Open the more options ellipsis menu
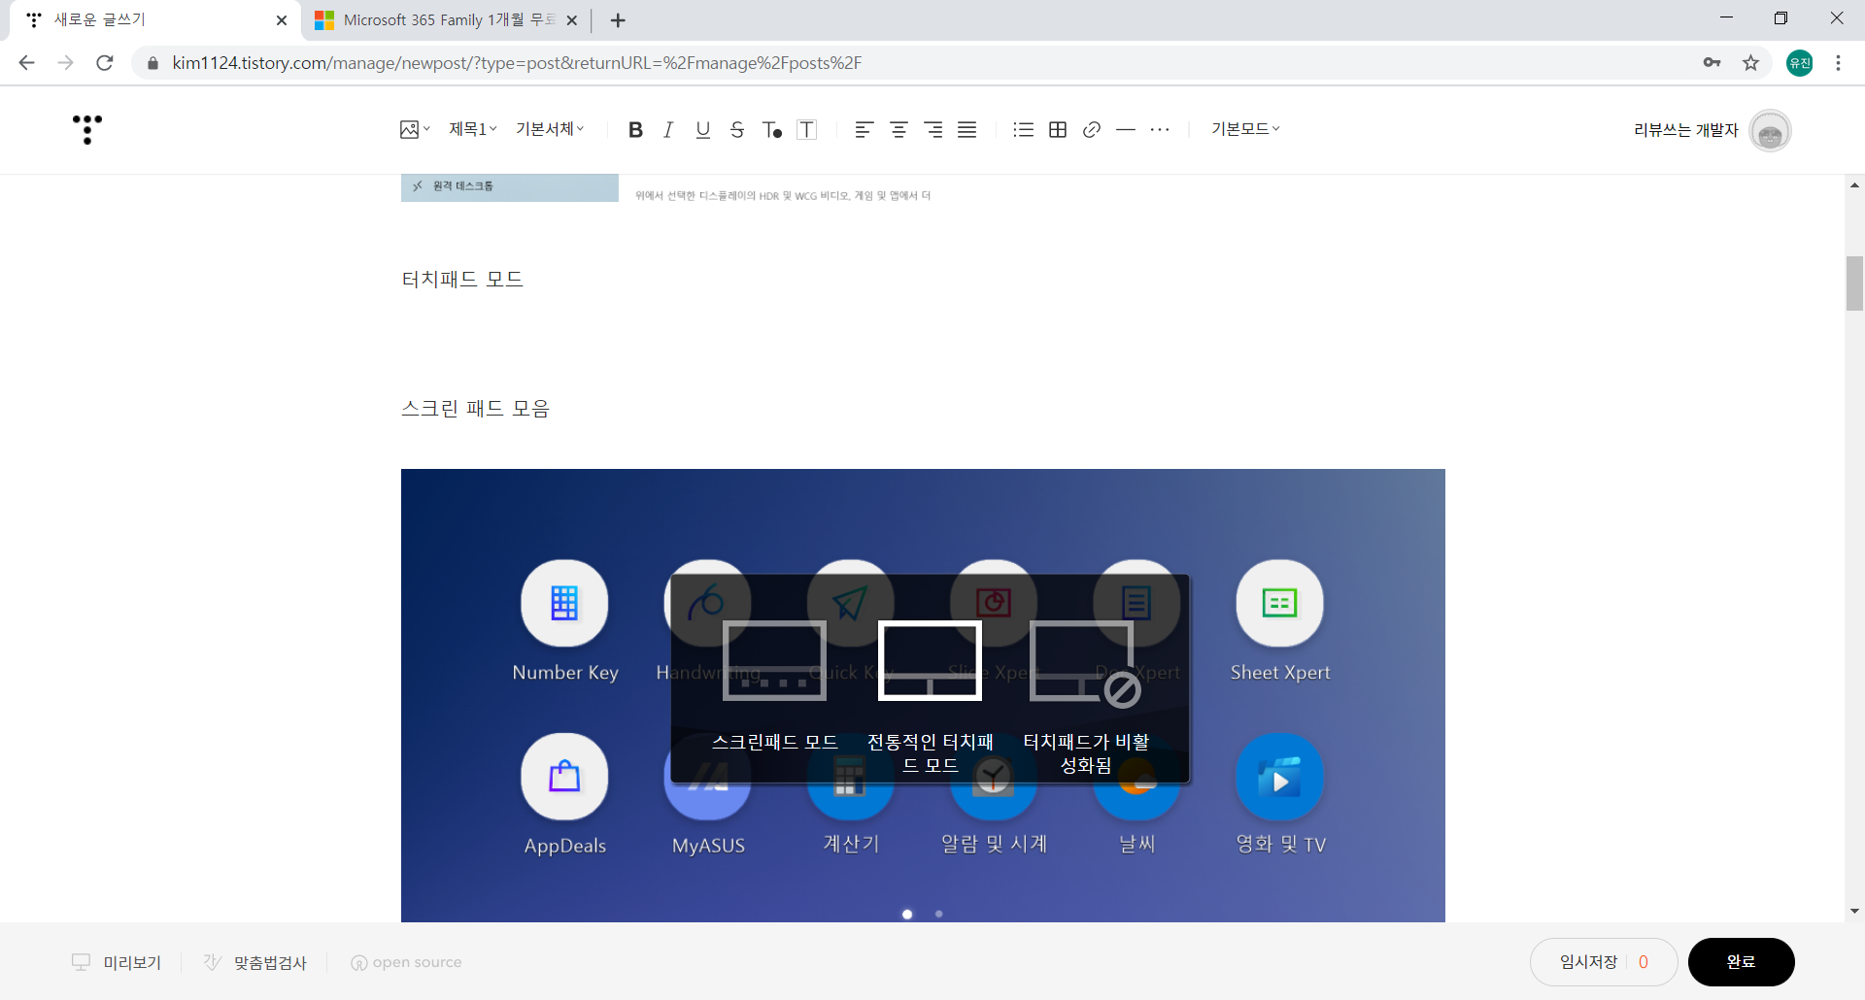 click(x=1160, y=129)
